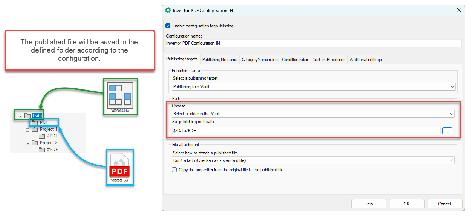
Task: Open the Condition rules tab
Action: [295, 60]
